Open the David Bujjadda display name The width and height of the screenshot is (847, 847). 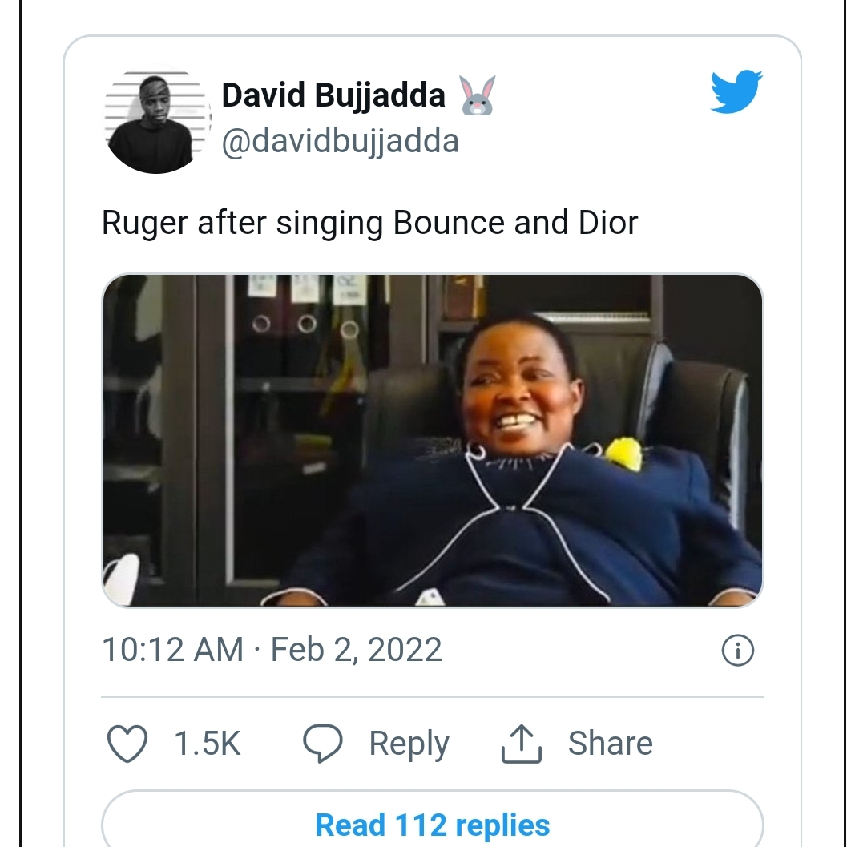[333, 95]
